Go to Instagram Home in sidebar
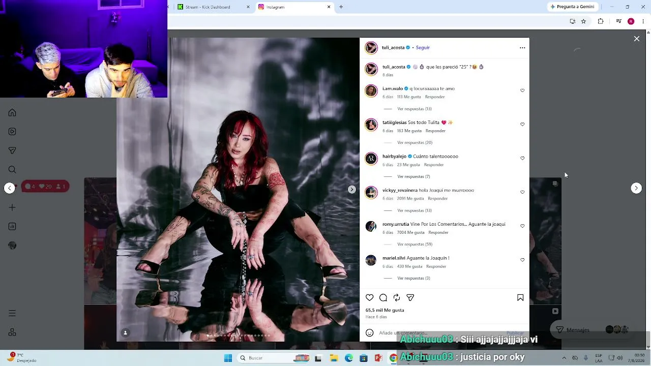Image resolution: width=651 pixels, height=366 pixels. (12, 113)
